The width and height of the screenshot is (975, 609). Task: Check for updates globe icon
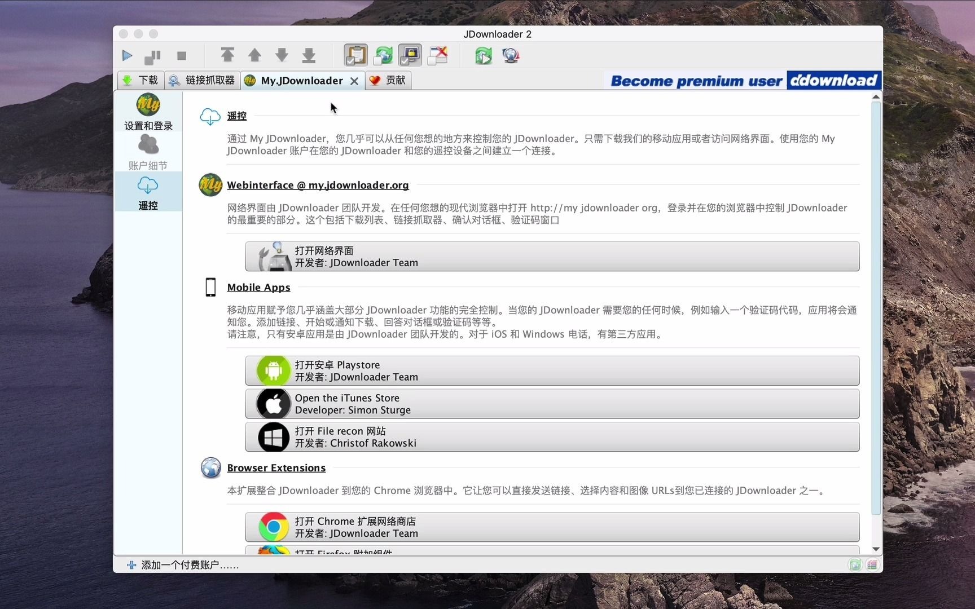click(x=511, y=55)
